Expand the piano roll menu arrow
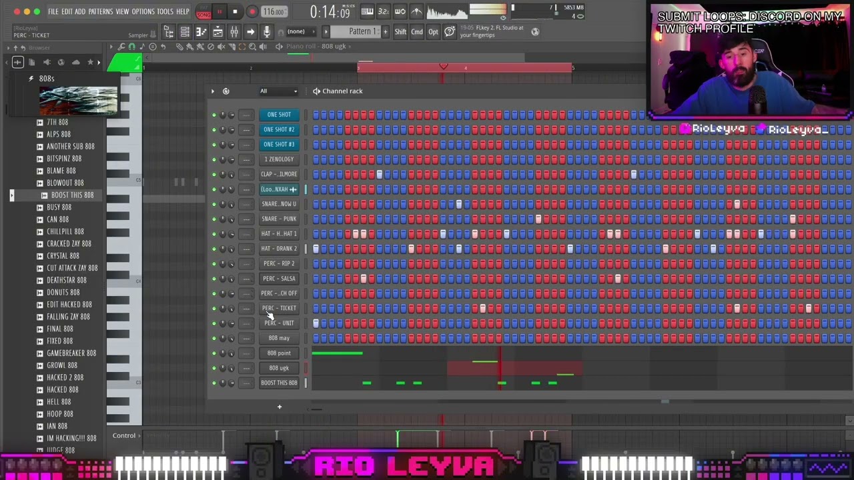This screenshot has height=480, width=854. coord(111,46)
